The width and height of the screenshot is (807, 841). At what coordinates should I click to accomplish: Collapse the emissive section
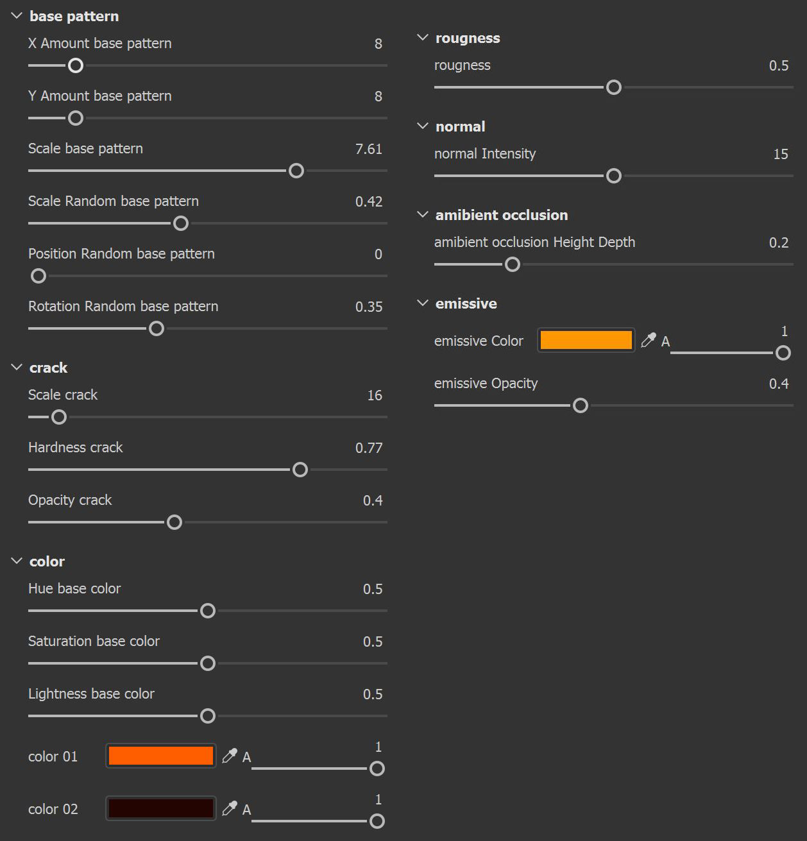click(423, 303)
